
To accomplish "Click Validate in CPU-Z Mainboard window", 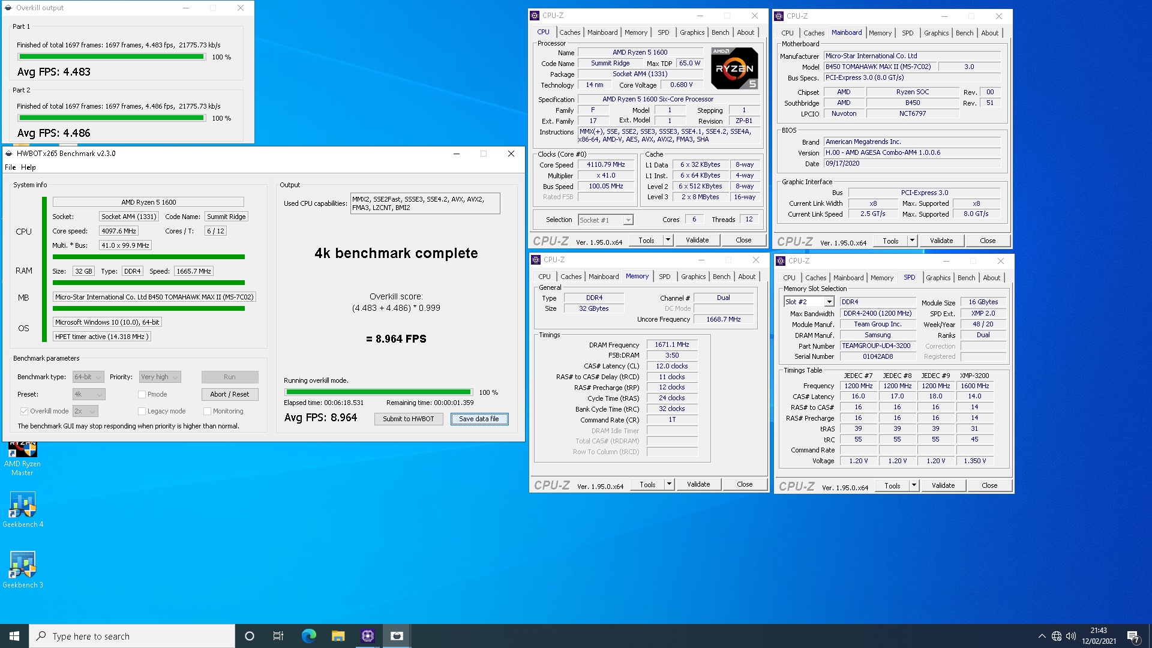I will (941, 241).
